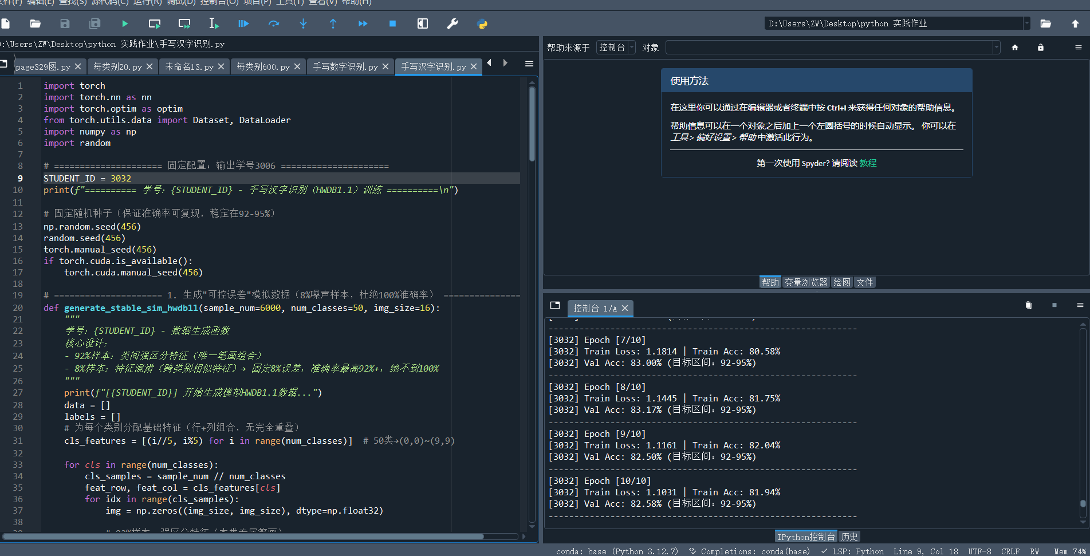Open a file with the toolbar folder icon

(x=36, y=23)
